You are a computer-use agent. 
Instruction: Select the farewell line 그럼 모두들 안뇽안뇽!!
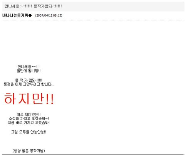point(29,132)
